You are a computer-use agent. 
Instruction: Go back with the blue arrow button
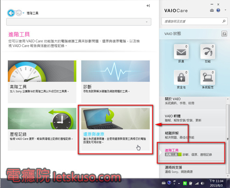[11, 13]
